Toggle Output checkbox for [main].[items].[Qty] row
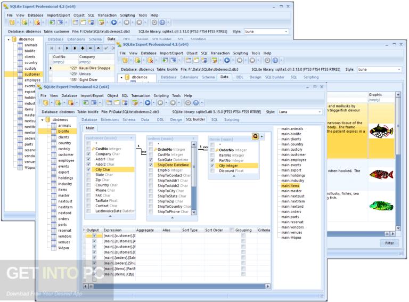 tap(94, 274)
